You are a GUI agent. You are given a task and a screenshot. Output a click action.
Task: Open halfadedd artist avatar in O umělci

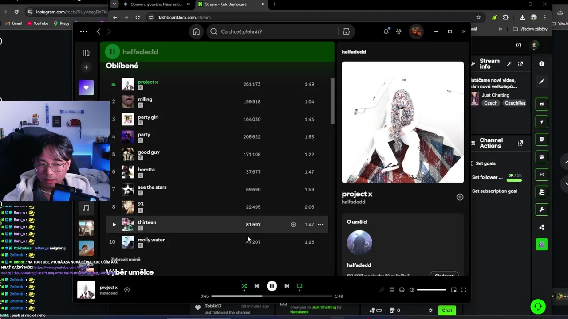pyautogui.click(x=359, y=243)
